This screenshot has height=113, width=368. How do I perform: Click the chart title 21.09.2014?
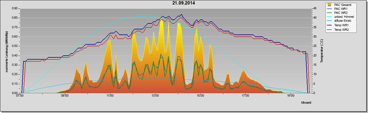point(183,3)
